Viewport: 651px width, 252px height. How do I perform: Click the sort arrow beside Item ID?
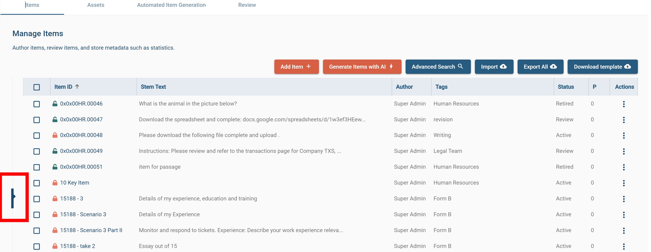tap(77, 87)
